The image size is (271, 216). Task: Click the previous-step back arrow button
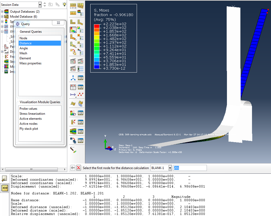pyautogui.click(x=73, y=168)
